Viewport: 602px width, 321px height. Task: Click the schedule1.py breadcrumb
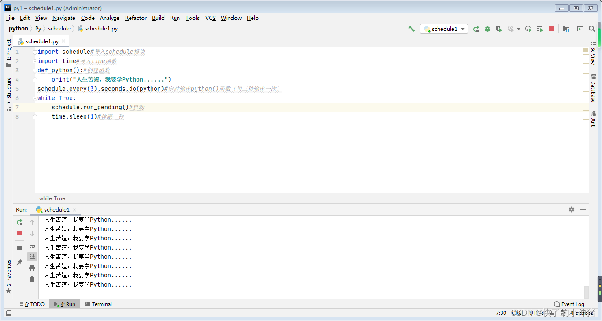point(98,29)
